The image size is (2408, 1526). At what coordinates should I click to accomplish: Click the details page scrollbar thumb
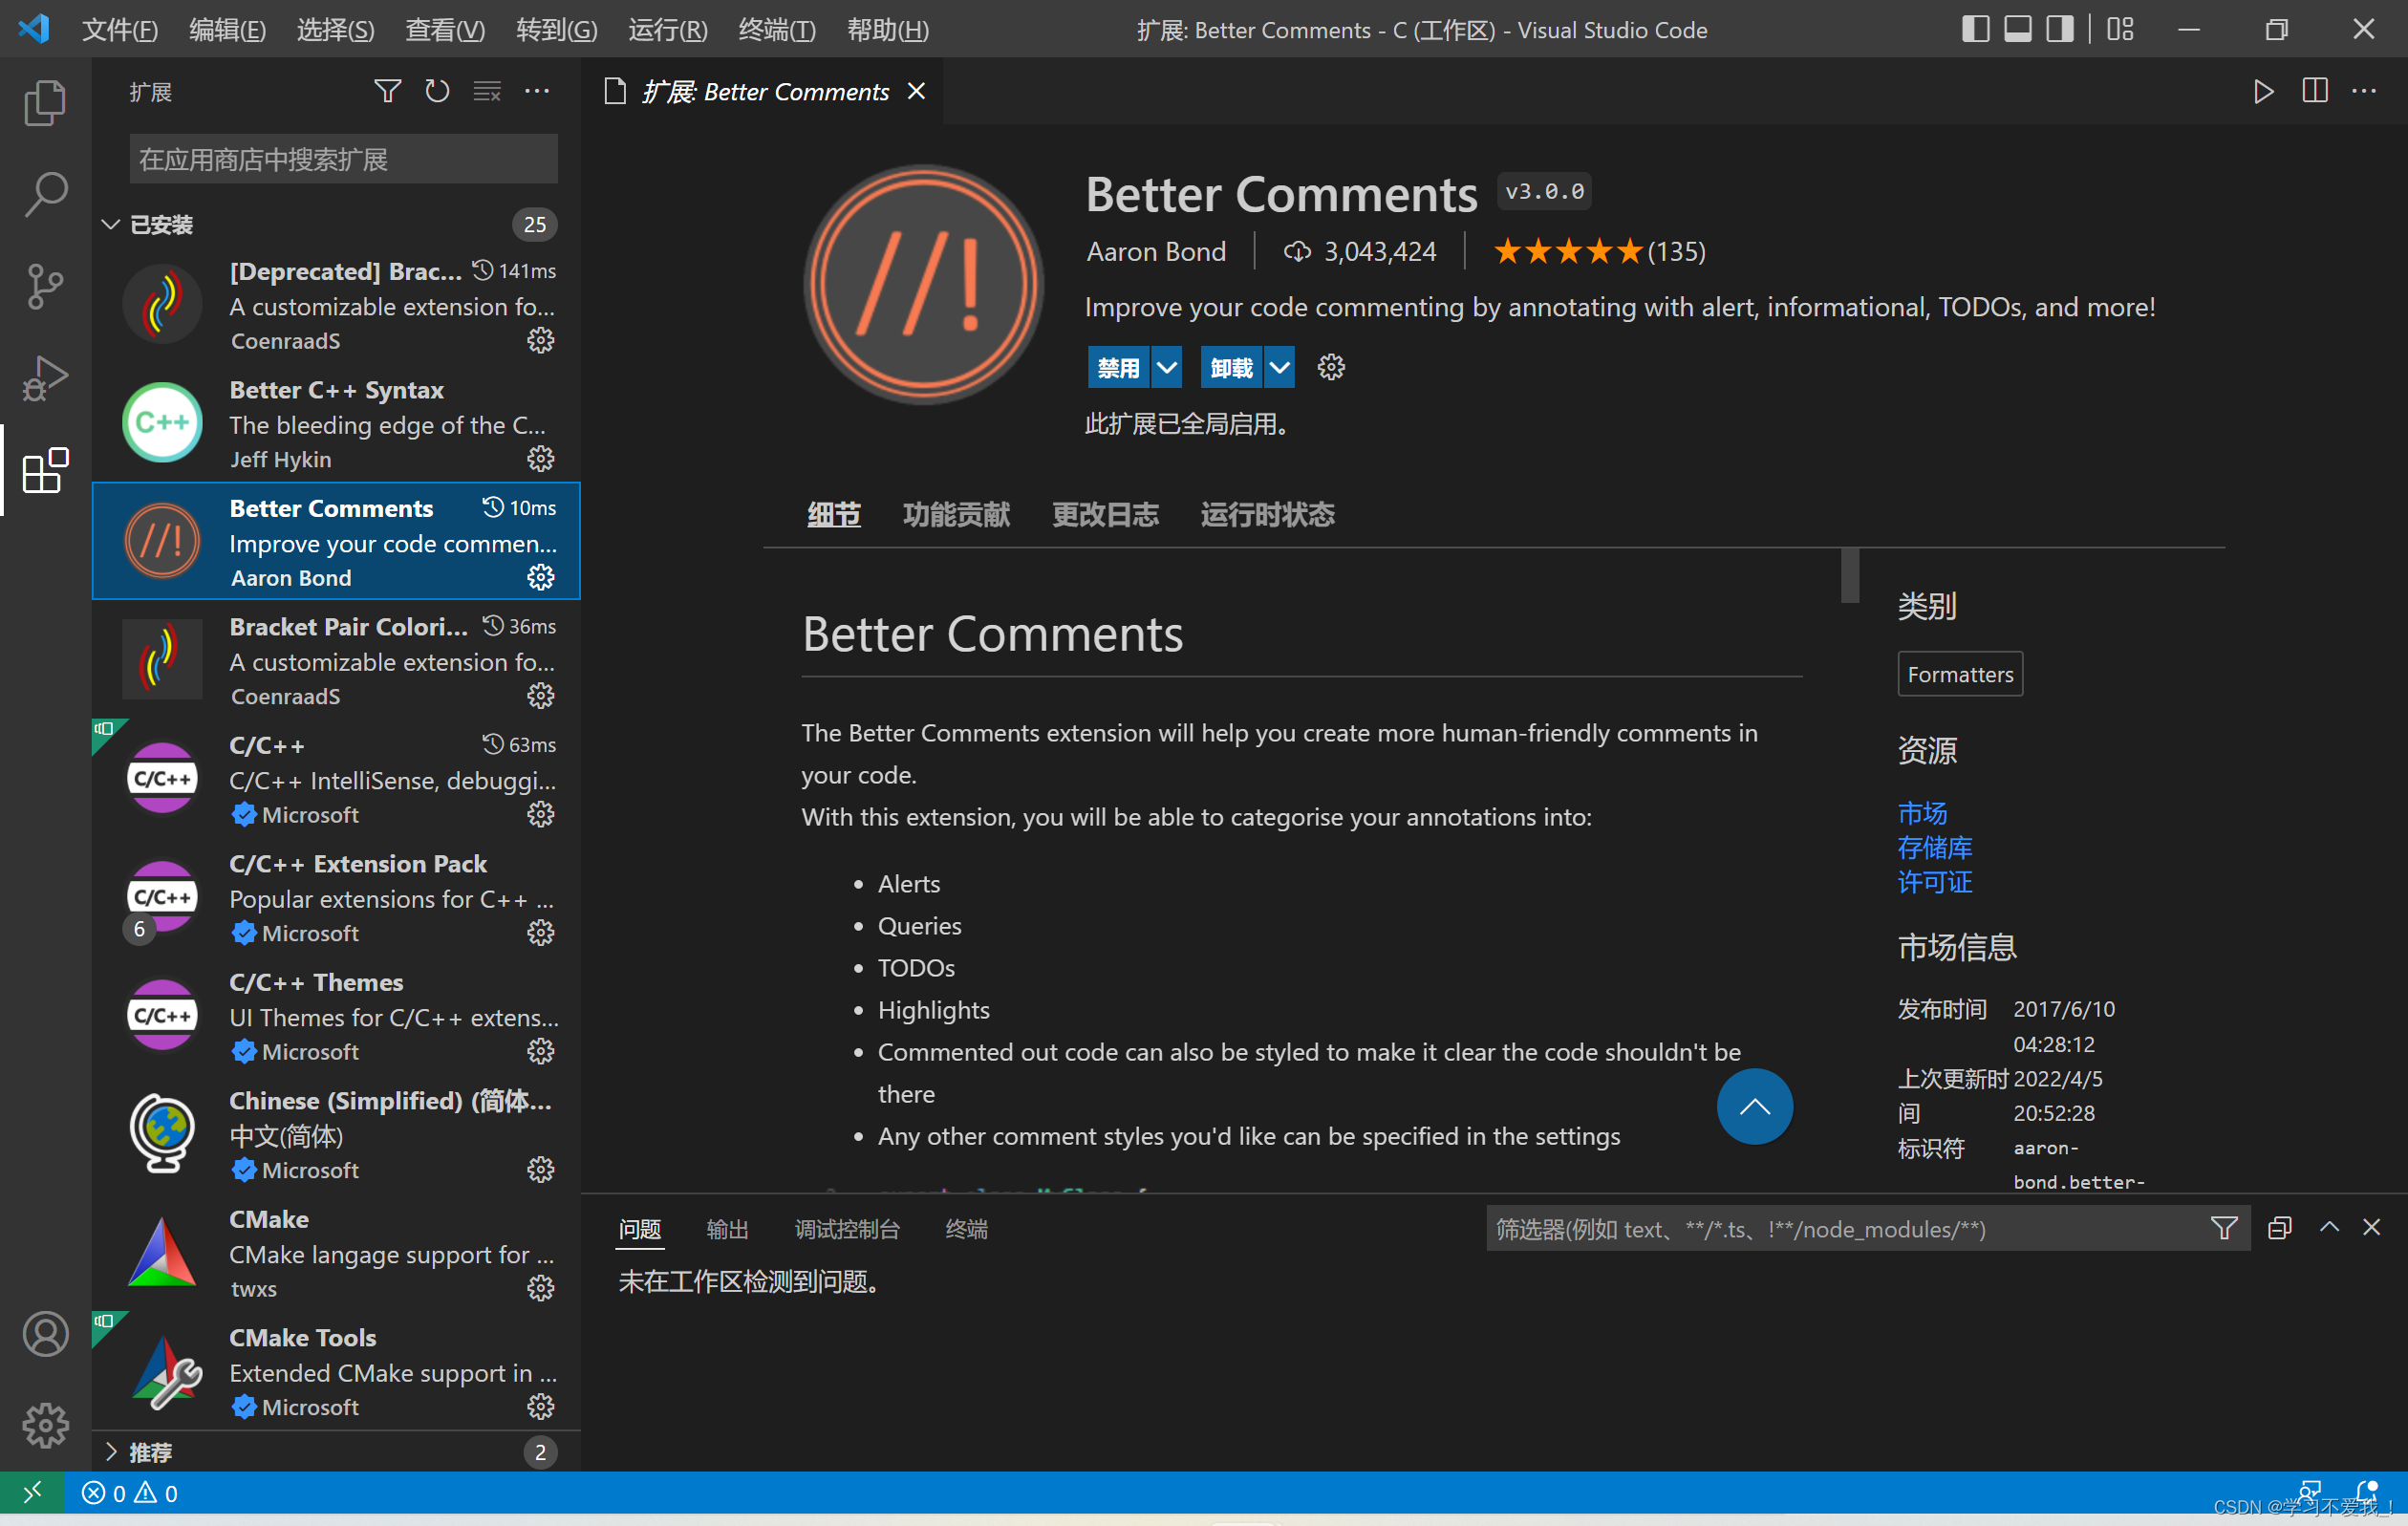[x=1850, y=575]
